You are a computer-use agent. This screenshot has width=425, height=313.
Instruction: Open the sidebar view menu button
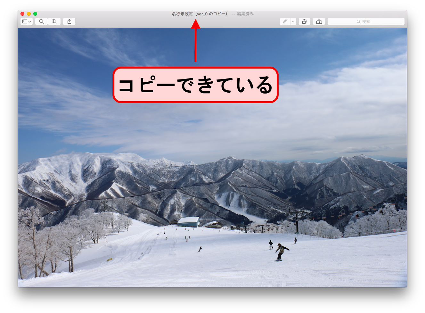[x=27, y=21]
